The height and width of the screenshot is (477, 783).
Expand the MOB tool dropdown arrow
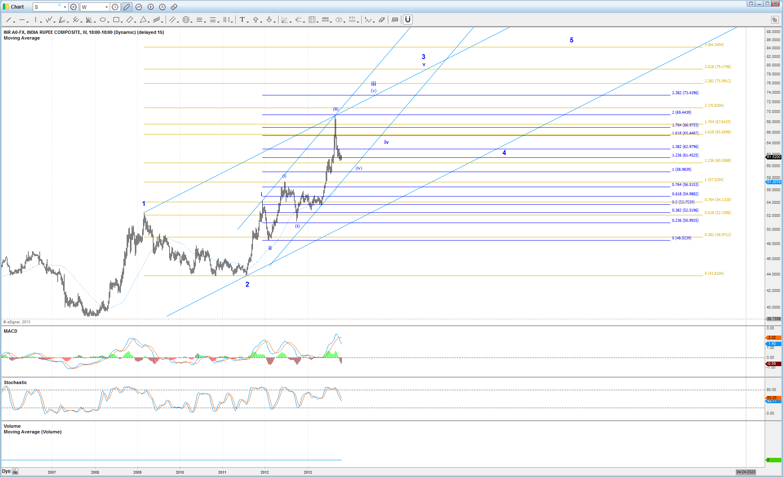click(x=331, y=22)
